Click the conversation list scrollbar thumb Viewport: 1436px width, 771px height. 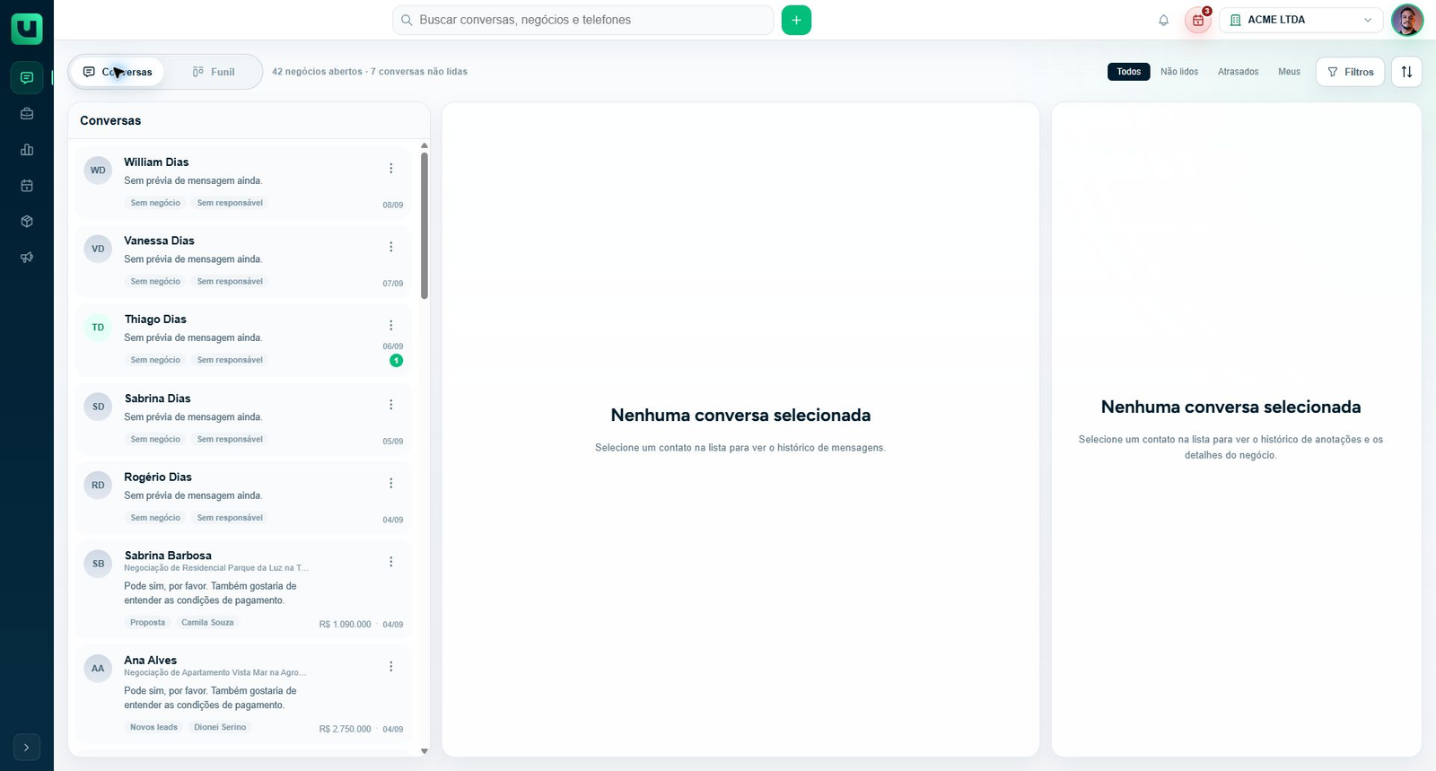(x=424, y=225)
